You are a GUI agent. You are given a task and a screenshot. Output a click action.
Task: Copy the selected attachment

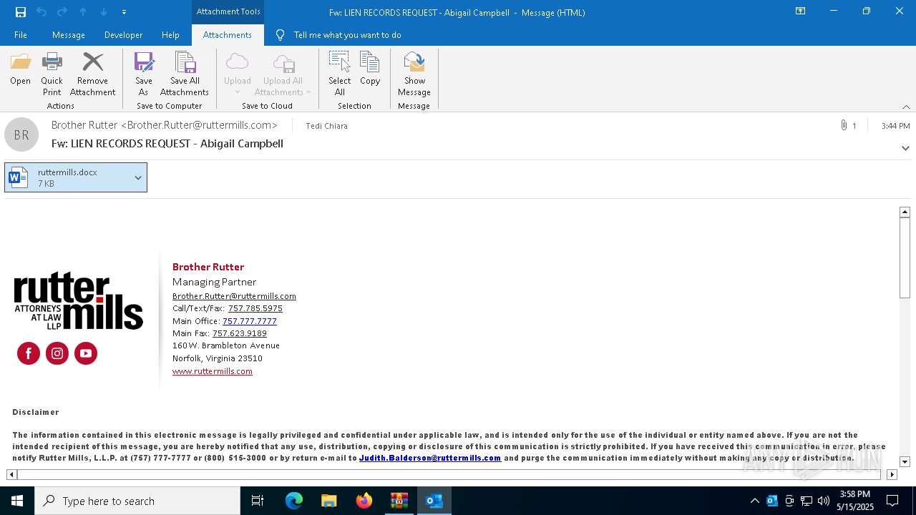click(370, 69)
